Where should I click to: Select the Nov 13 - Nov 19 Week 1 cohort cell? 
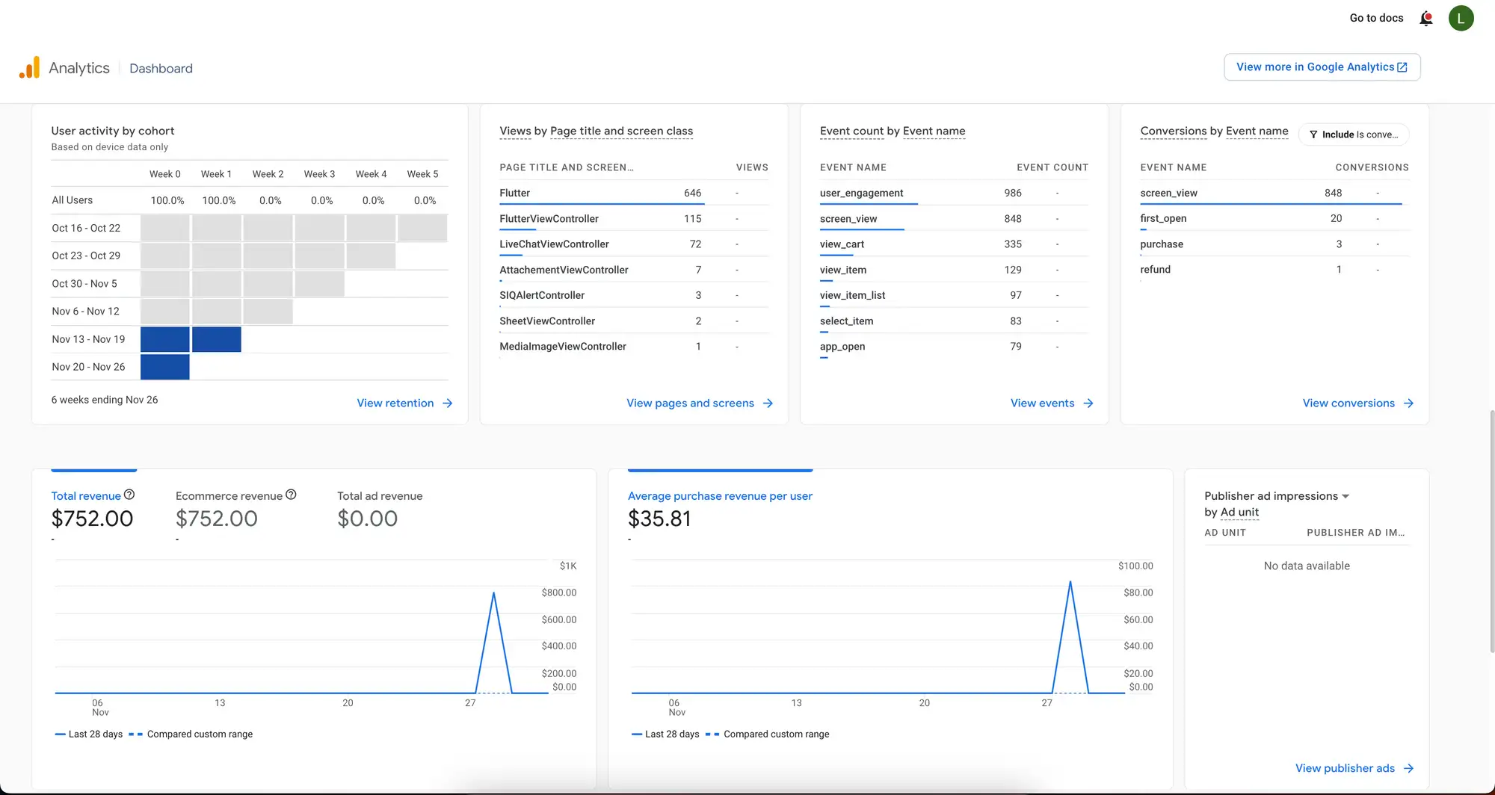(x=217, y=339)
